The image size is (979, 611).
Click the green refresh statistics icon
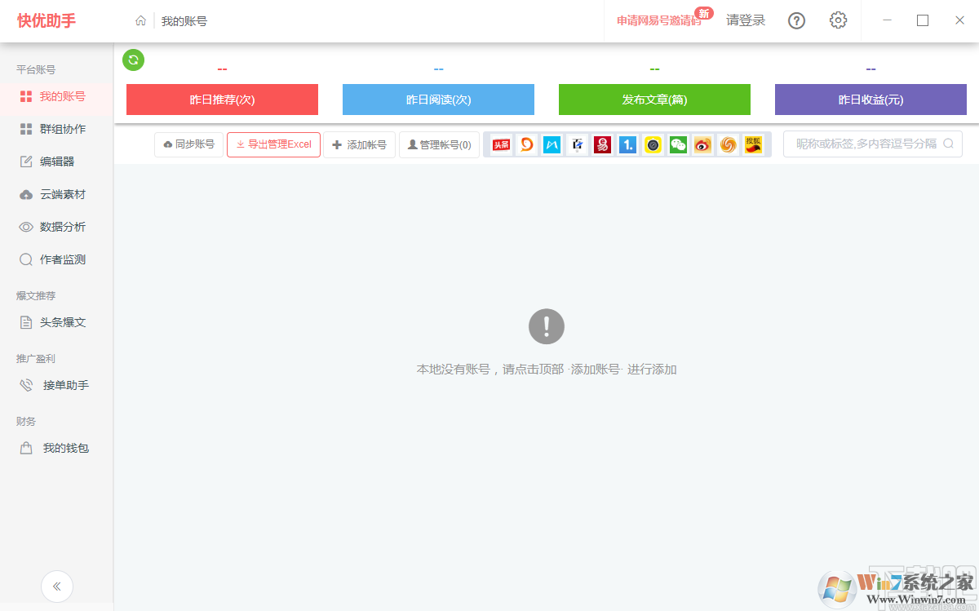click(x=133, y=60)
